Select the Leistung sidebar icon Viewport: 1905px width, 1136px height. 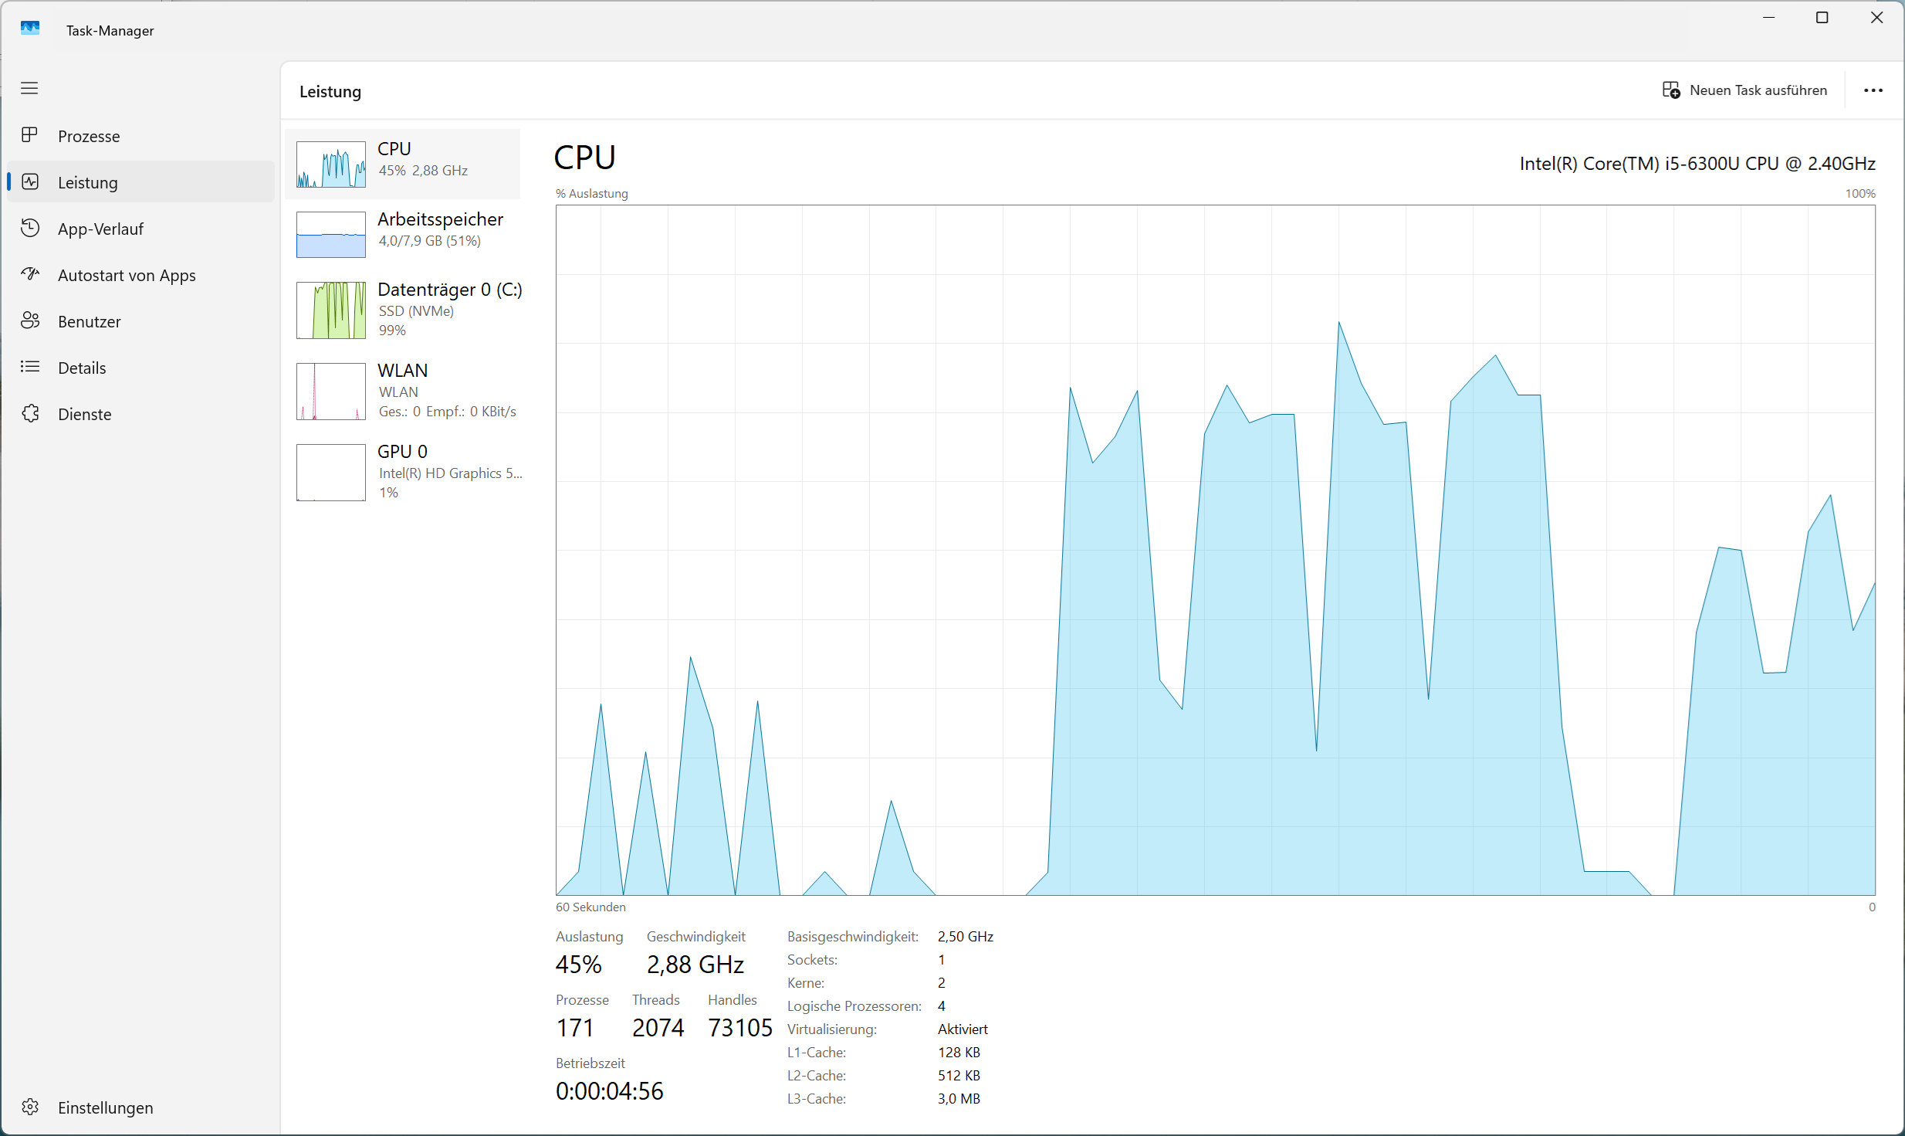(x=30, y=181)
